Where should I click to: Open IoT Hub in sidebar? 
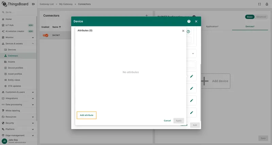[x=18, y=25]
